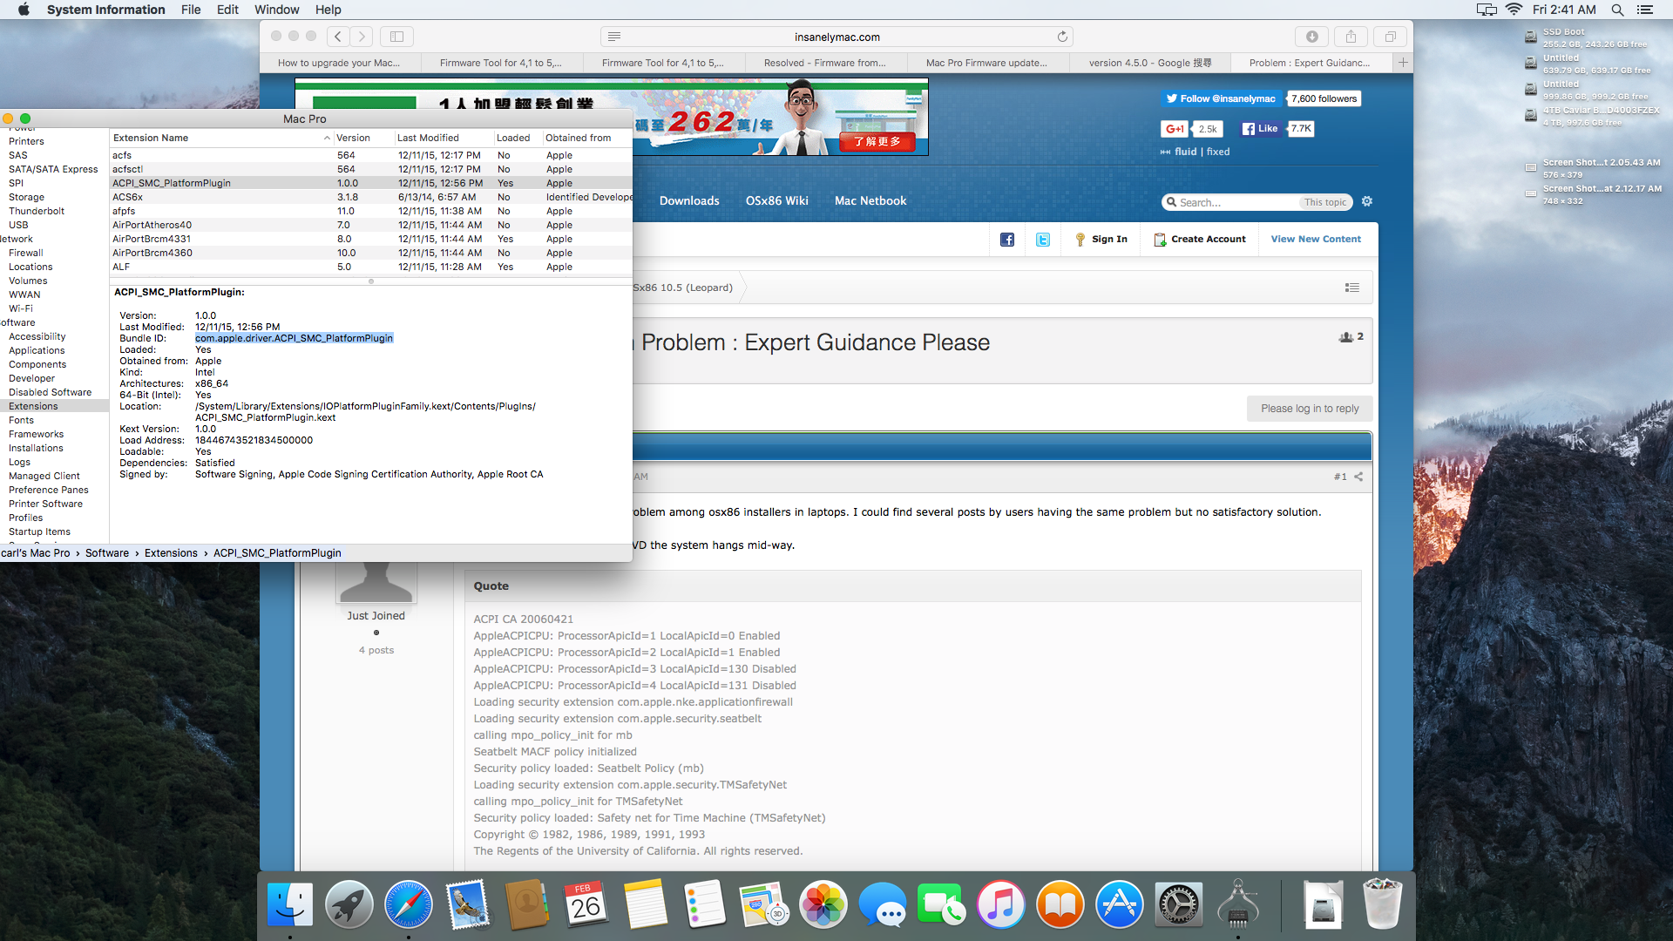Drag the horizontal scrollbar in extensions list
1673x941 pixels.
tap(370, 281)
